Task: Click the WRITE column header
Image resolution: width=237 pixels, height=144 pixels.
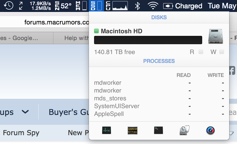Action: tap(216, 75)
